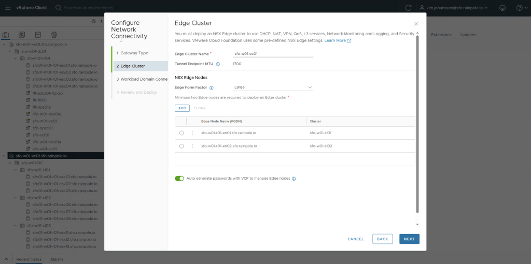Select radio button for sfo-w01-r01-en02 edge node
This screenshot has width=531, height=264.
tap(181, 146)
